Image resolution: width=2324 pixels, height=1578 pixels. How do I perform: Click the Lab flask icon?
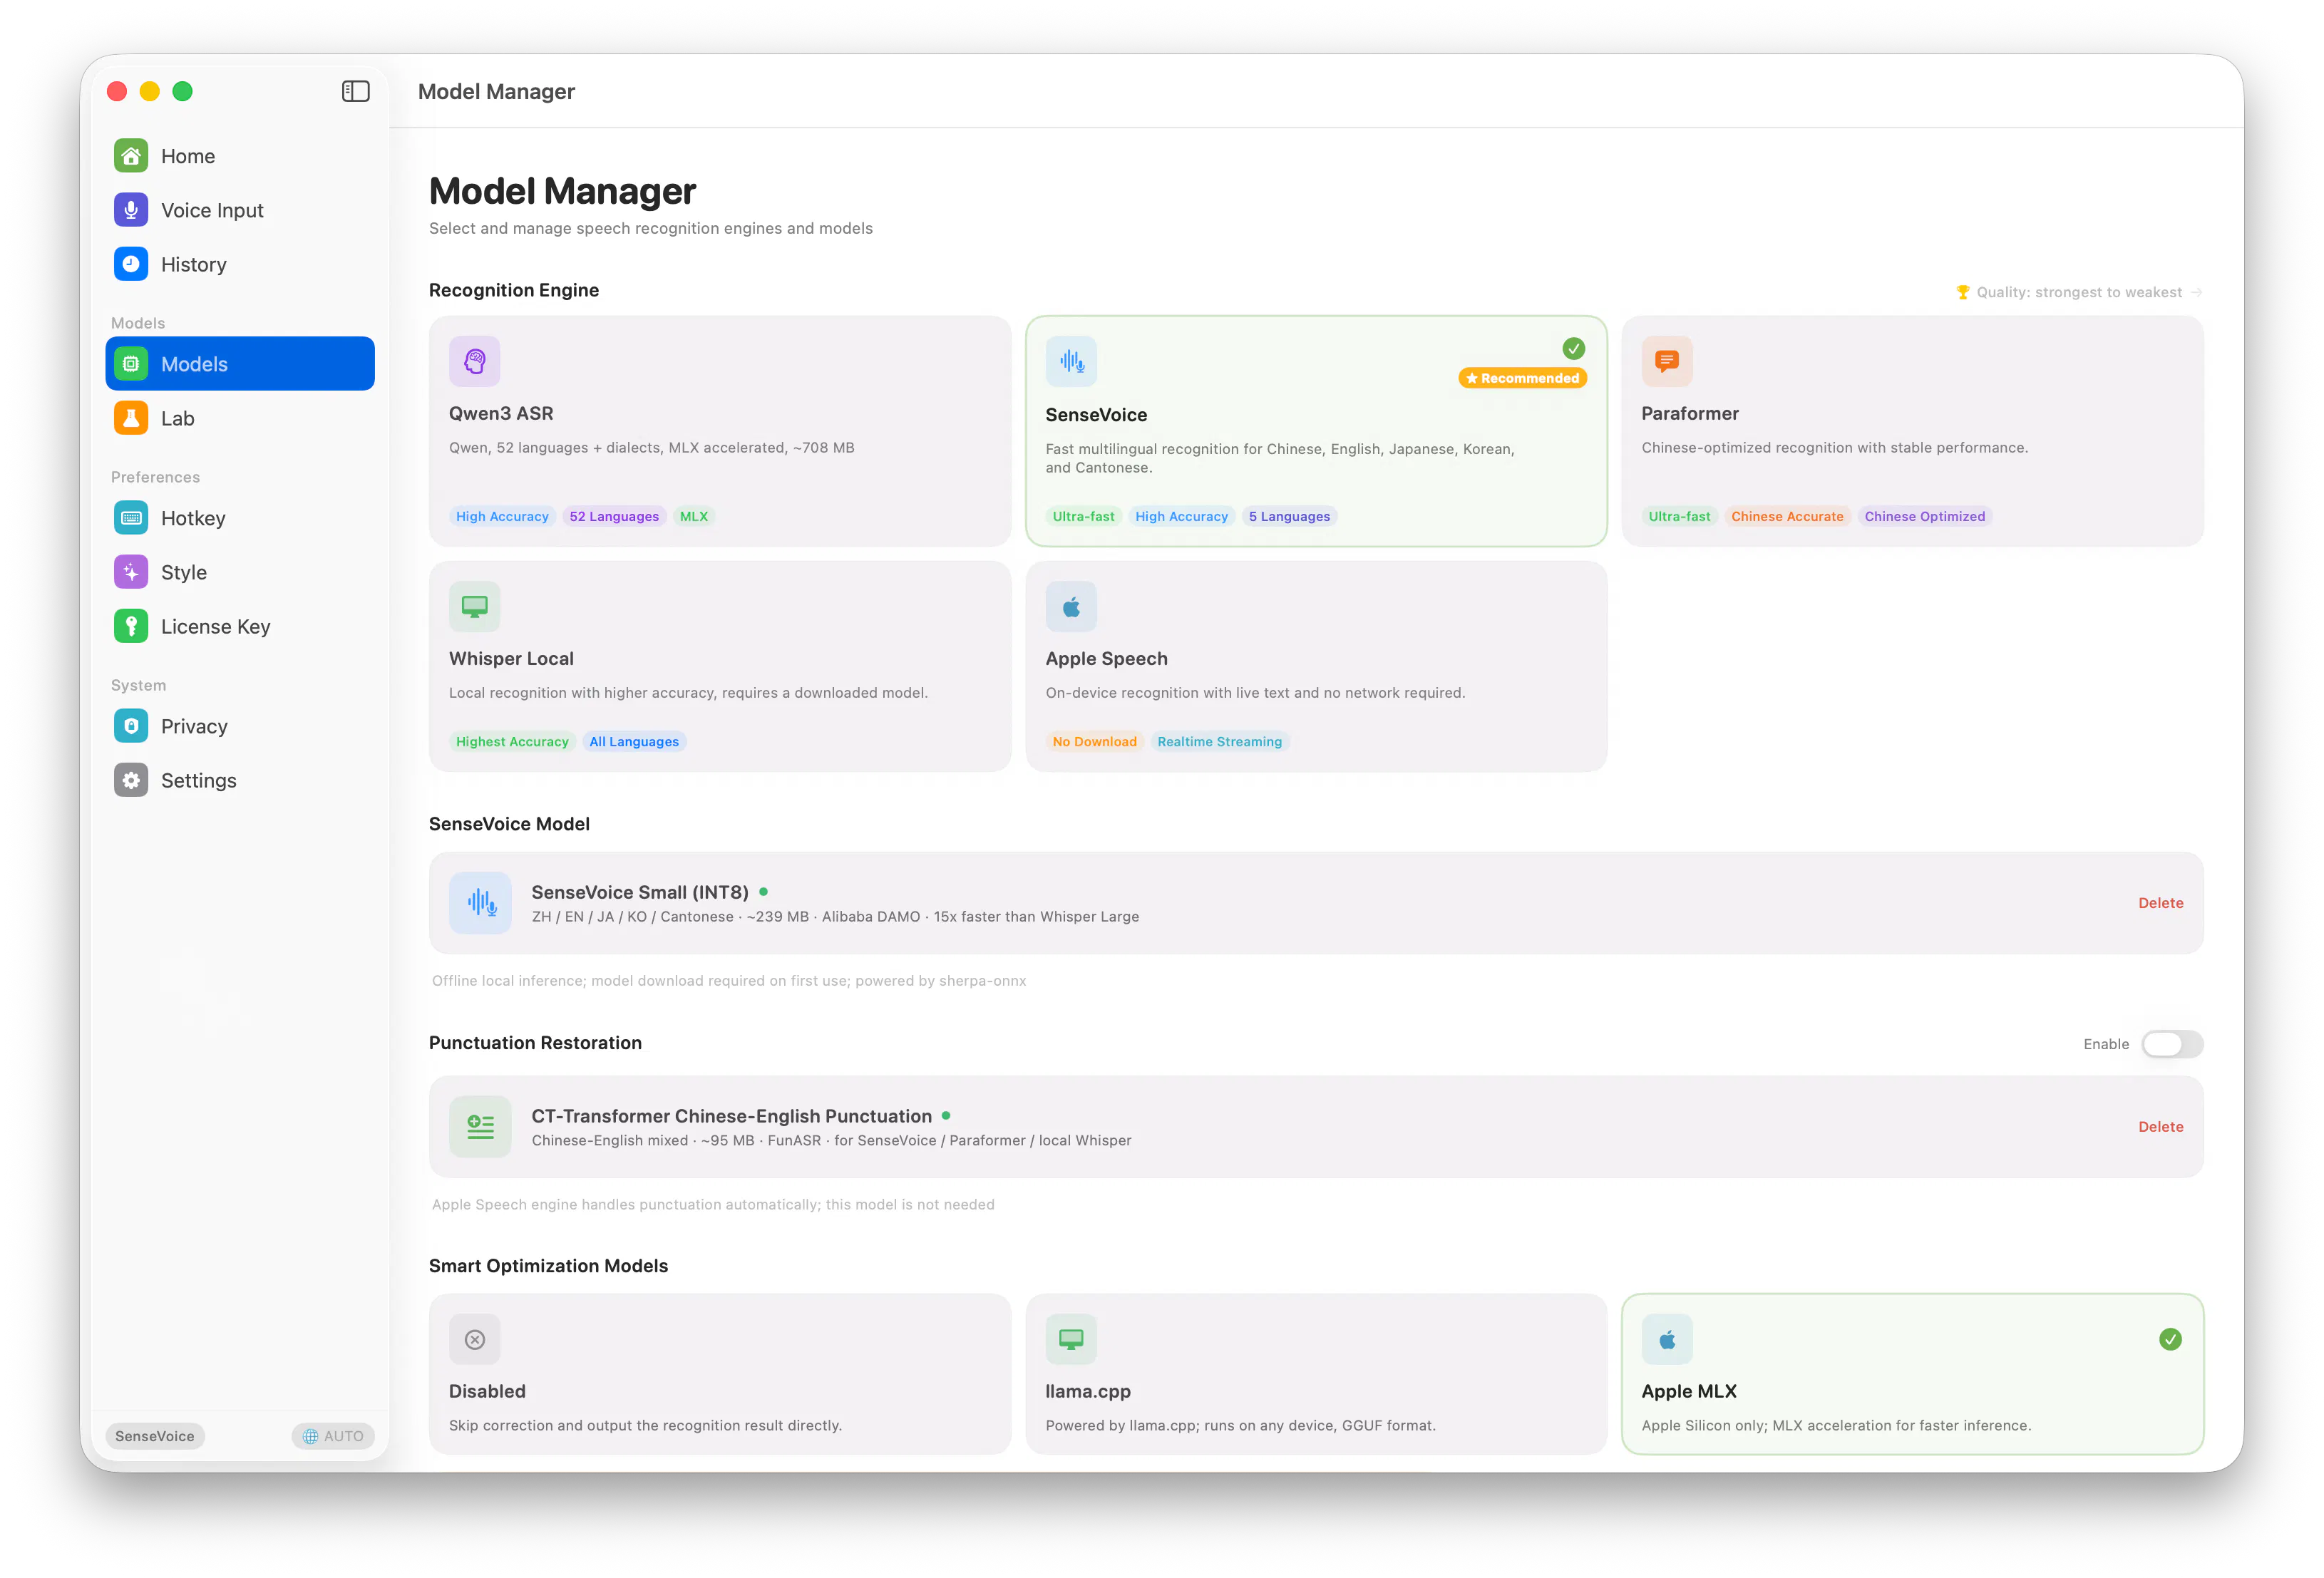[131, 418]
